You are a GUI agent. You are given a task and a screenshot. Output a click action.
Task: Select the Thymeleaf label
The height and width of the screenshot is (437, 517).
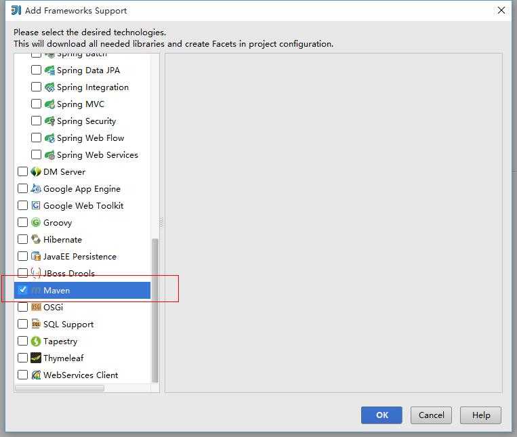pos(63,358)
